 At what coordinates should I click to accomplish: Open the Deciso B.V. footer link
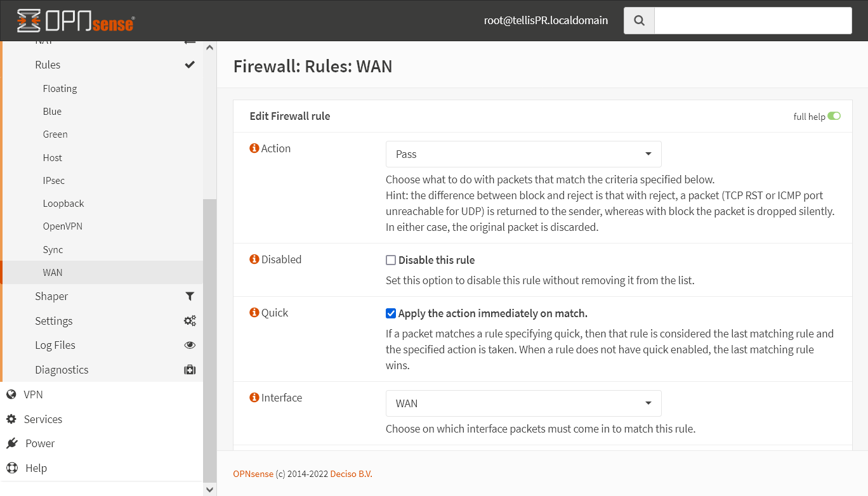351,474
